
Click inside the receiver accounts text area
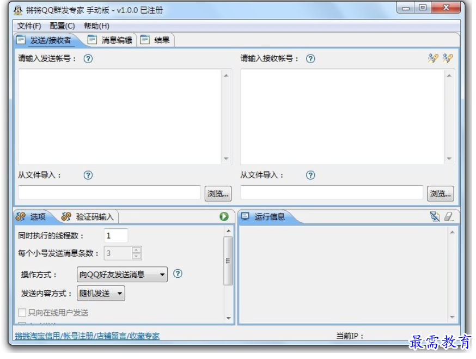pyautogui.click(x=343, y=117)
